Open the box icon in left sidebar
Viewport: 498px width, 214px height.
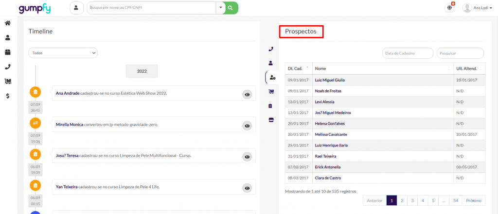(8, 52)
